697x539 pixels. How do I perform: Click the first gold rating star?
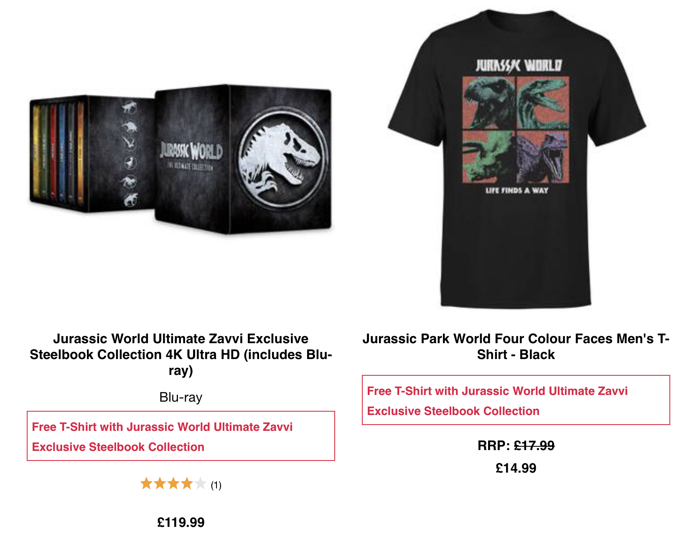(146, 483)
